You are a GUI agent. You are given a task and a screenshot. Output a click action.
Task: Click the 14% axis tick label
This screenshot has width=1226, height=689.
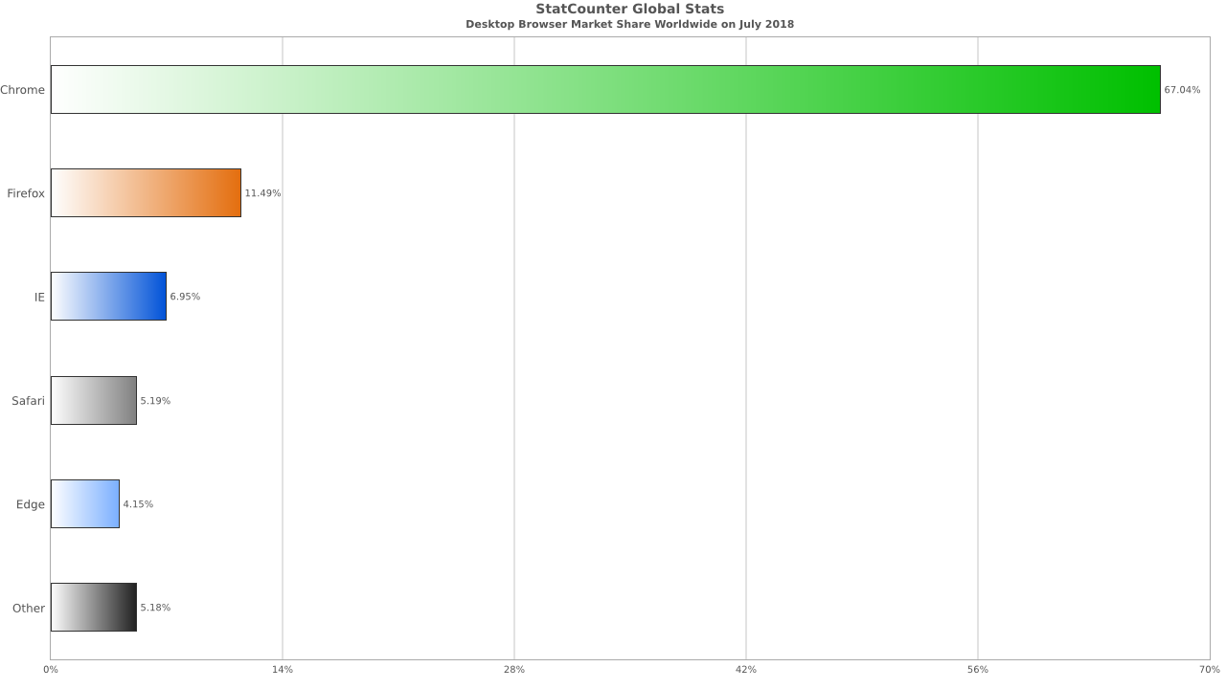[x=283, y=669]
